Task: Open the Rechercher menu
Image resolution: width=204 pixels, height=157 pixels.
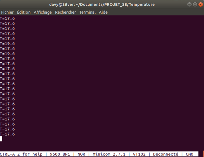Action: coord(65,12)
